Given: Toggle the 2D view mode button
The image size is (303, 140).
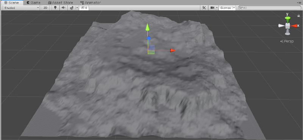Looking at the screenshot, I should coord(45,8).
